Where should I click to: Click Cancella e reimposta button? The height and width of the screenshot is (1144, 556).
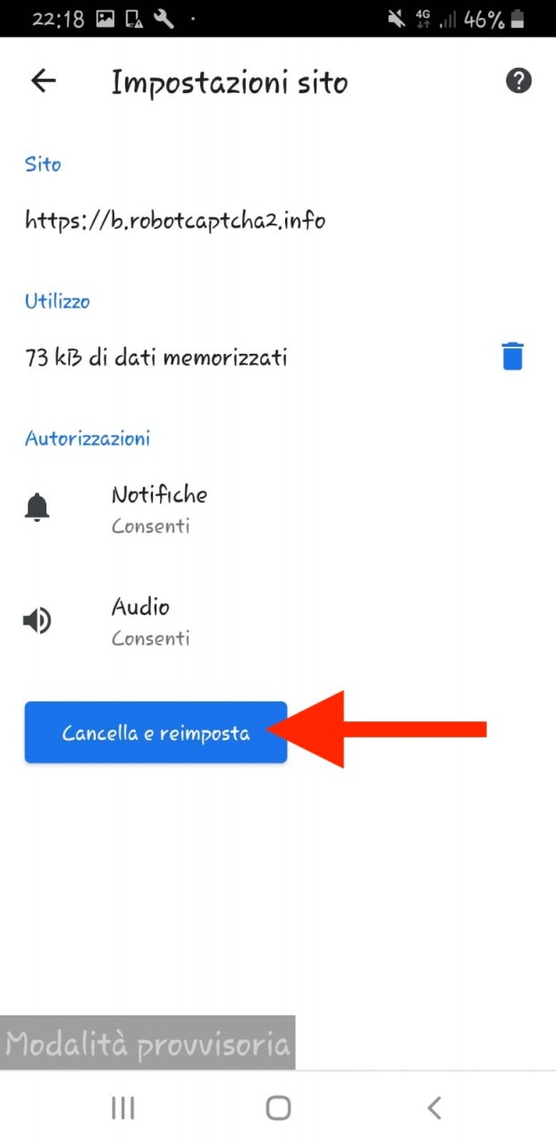click(x=156, y=733)
